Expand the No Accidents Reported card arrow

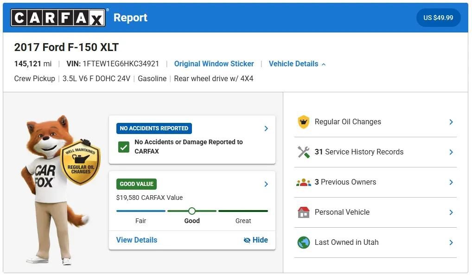coord(266,128)
